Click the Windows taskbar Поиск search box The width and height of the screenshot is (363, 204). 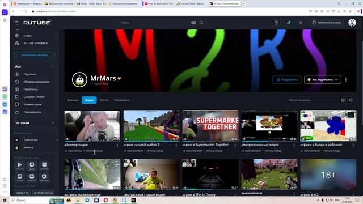[29, 200]
